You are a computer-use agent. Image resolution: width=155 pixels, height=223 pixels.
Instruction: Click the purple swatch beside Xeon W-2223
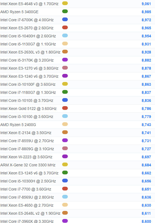point(65,156)
